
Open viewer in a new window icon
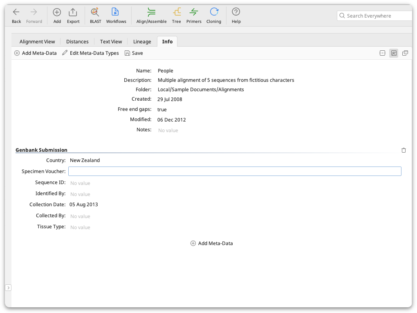pos(405,53)
